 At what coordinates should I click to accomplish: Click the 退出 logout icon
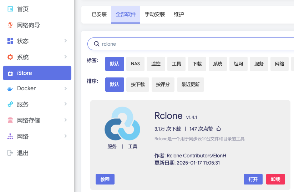click(10, 153)
